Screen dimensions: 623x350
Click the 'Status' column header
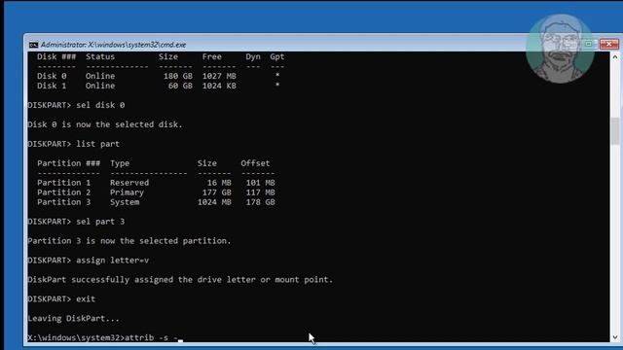tap(100, 56)
